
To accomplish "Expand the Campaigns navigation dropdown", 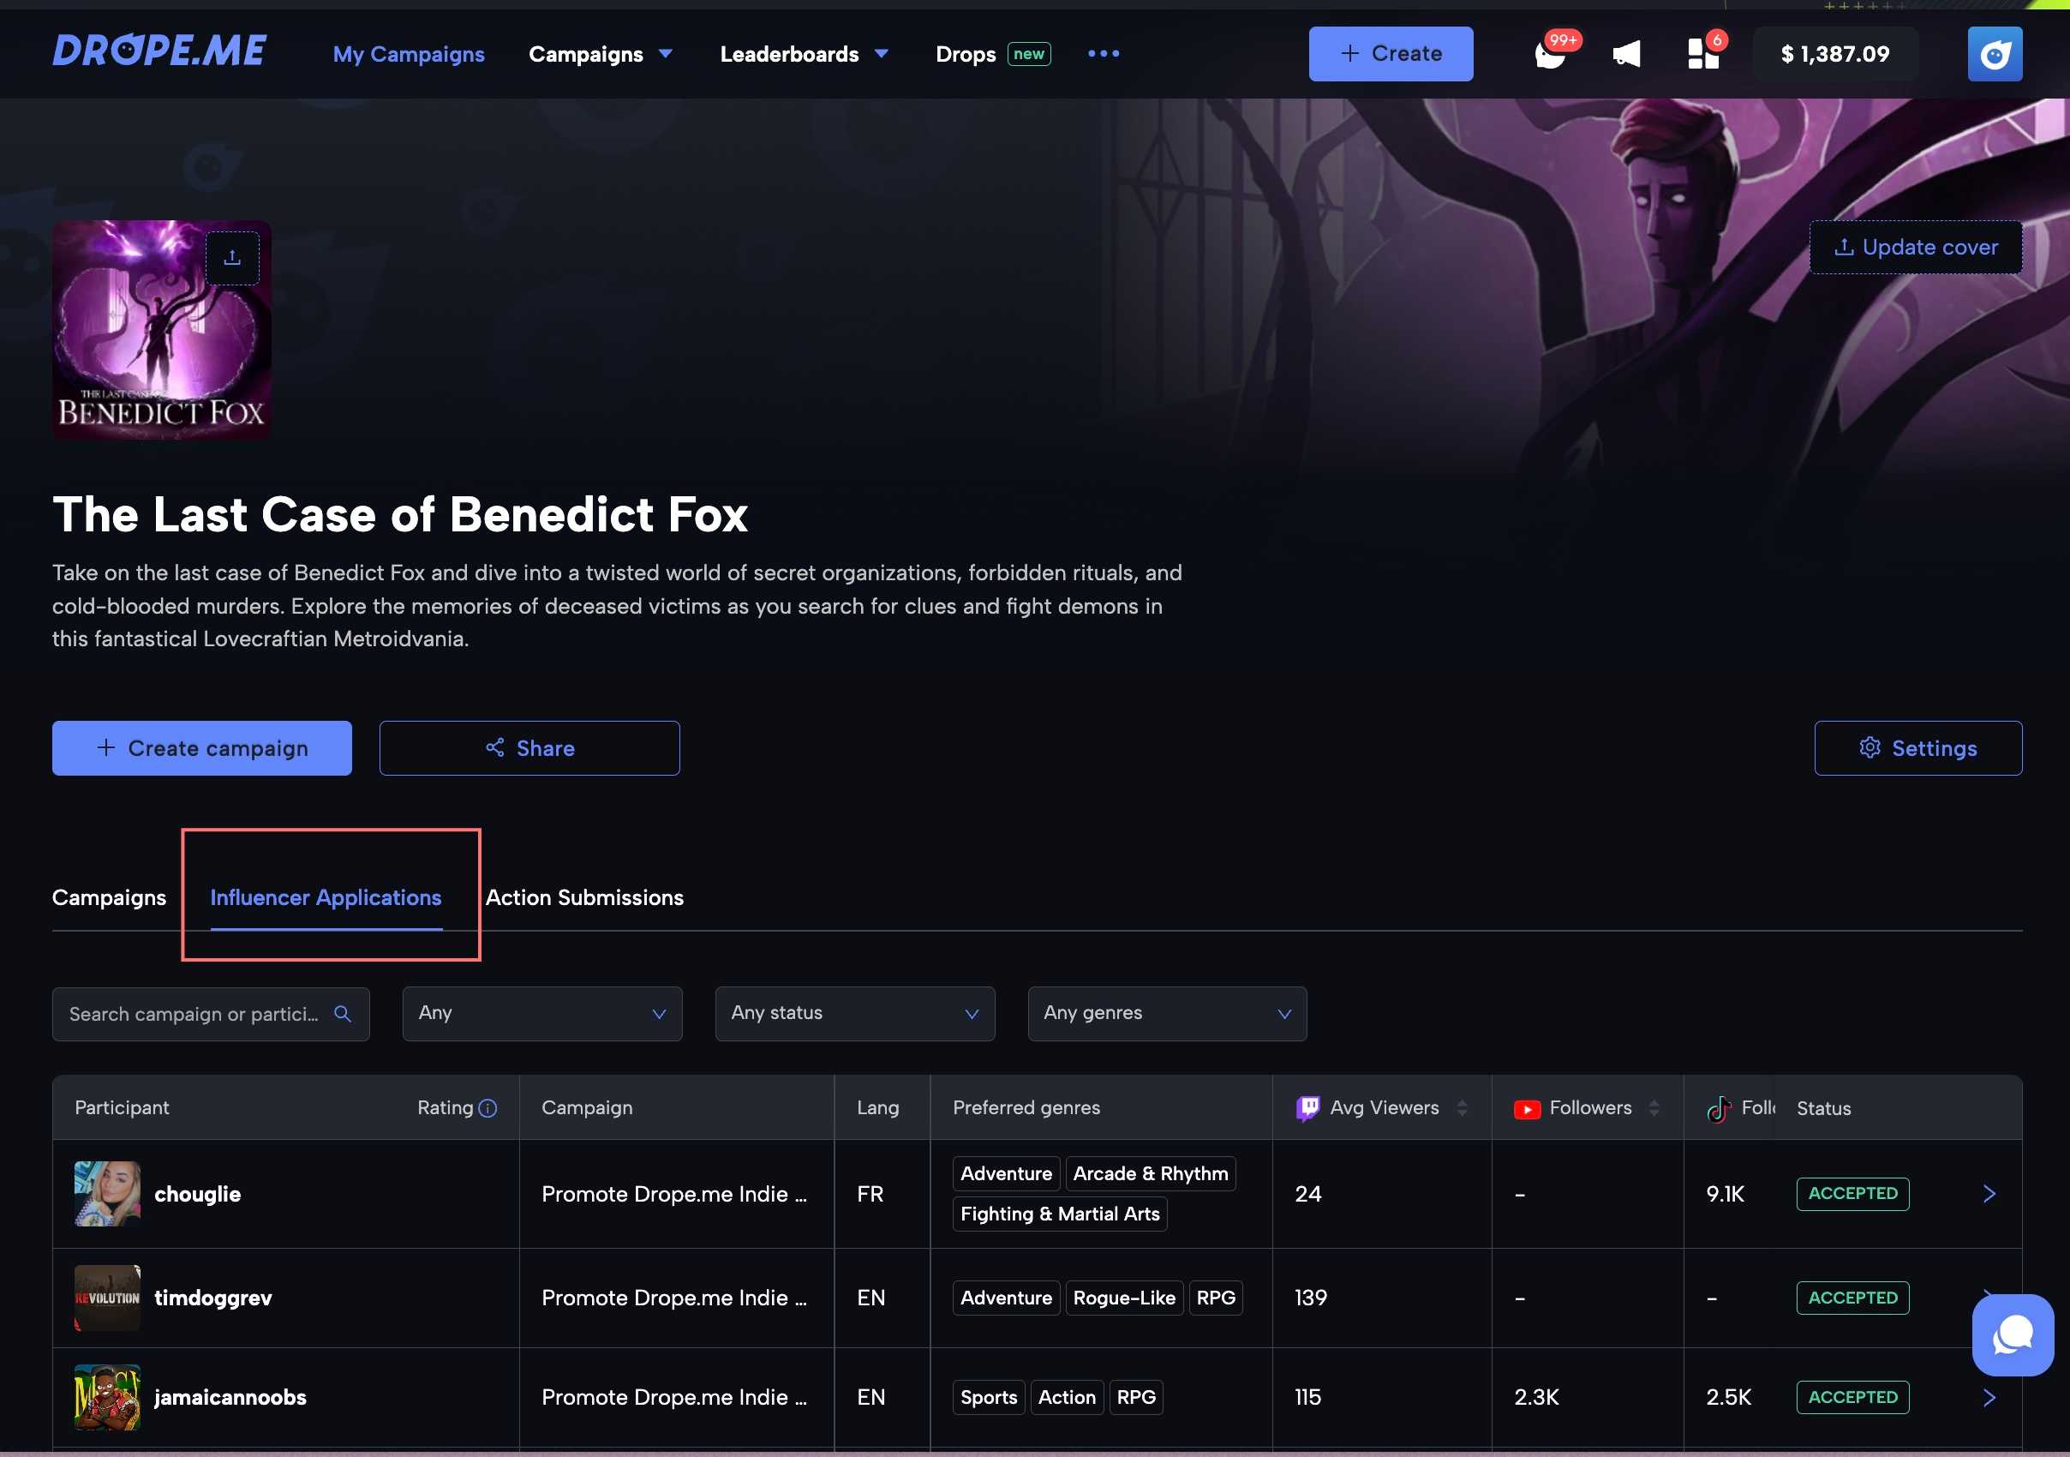I will (601, 54).
